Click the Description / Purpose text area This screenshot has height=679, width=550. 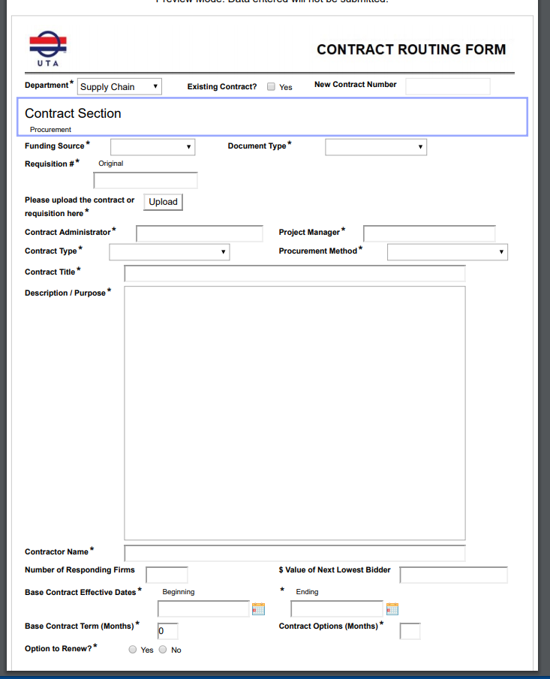coord(295,413)
